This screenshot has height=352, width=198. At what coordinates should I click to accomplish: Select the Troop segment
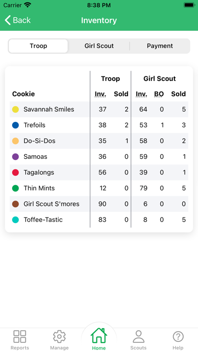pos(38,46)
